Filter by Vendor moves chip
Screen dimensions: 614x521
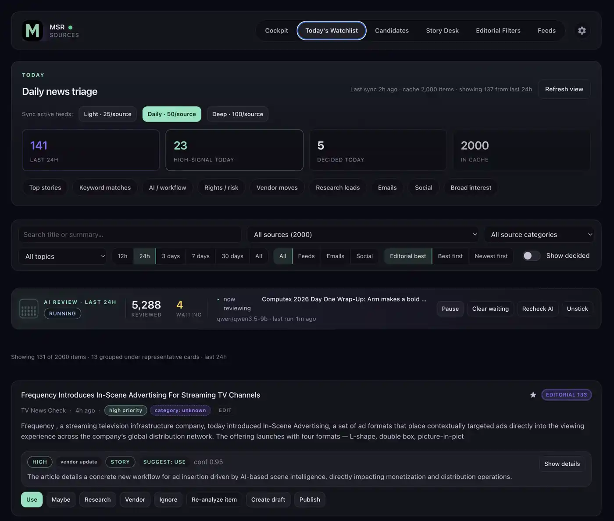tap(277, 187)
